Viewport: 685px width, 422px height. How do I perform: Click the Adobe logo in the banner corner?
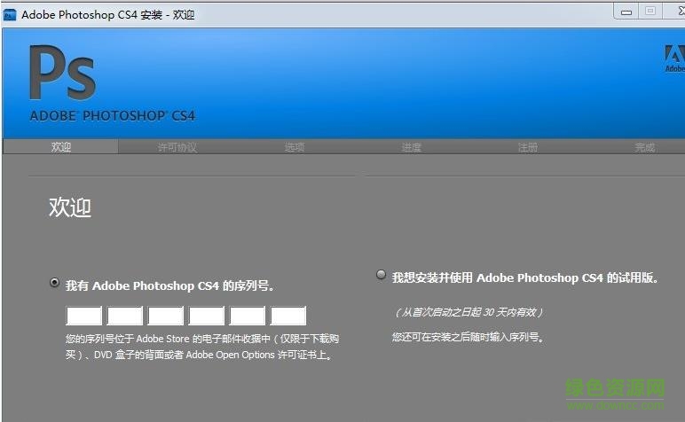(674, 59)
